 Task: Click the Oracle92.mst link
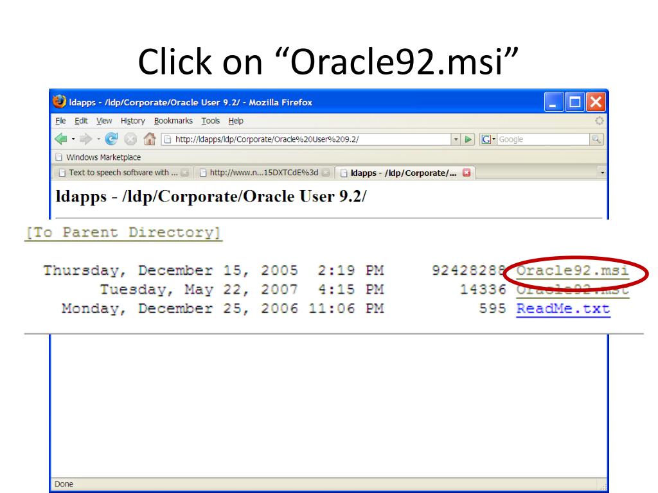click(572, 290)
